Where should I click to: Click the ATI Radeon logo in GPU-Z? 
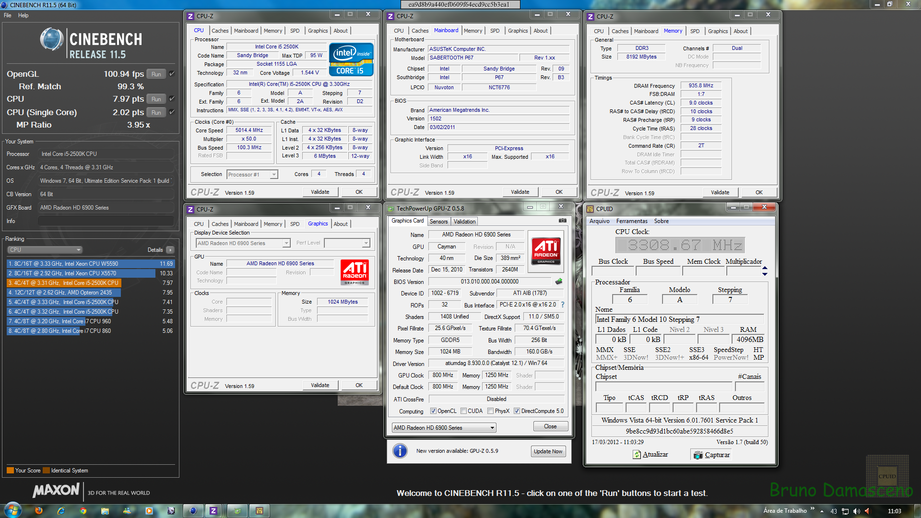tap(546, 251)
